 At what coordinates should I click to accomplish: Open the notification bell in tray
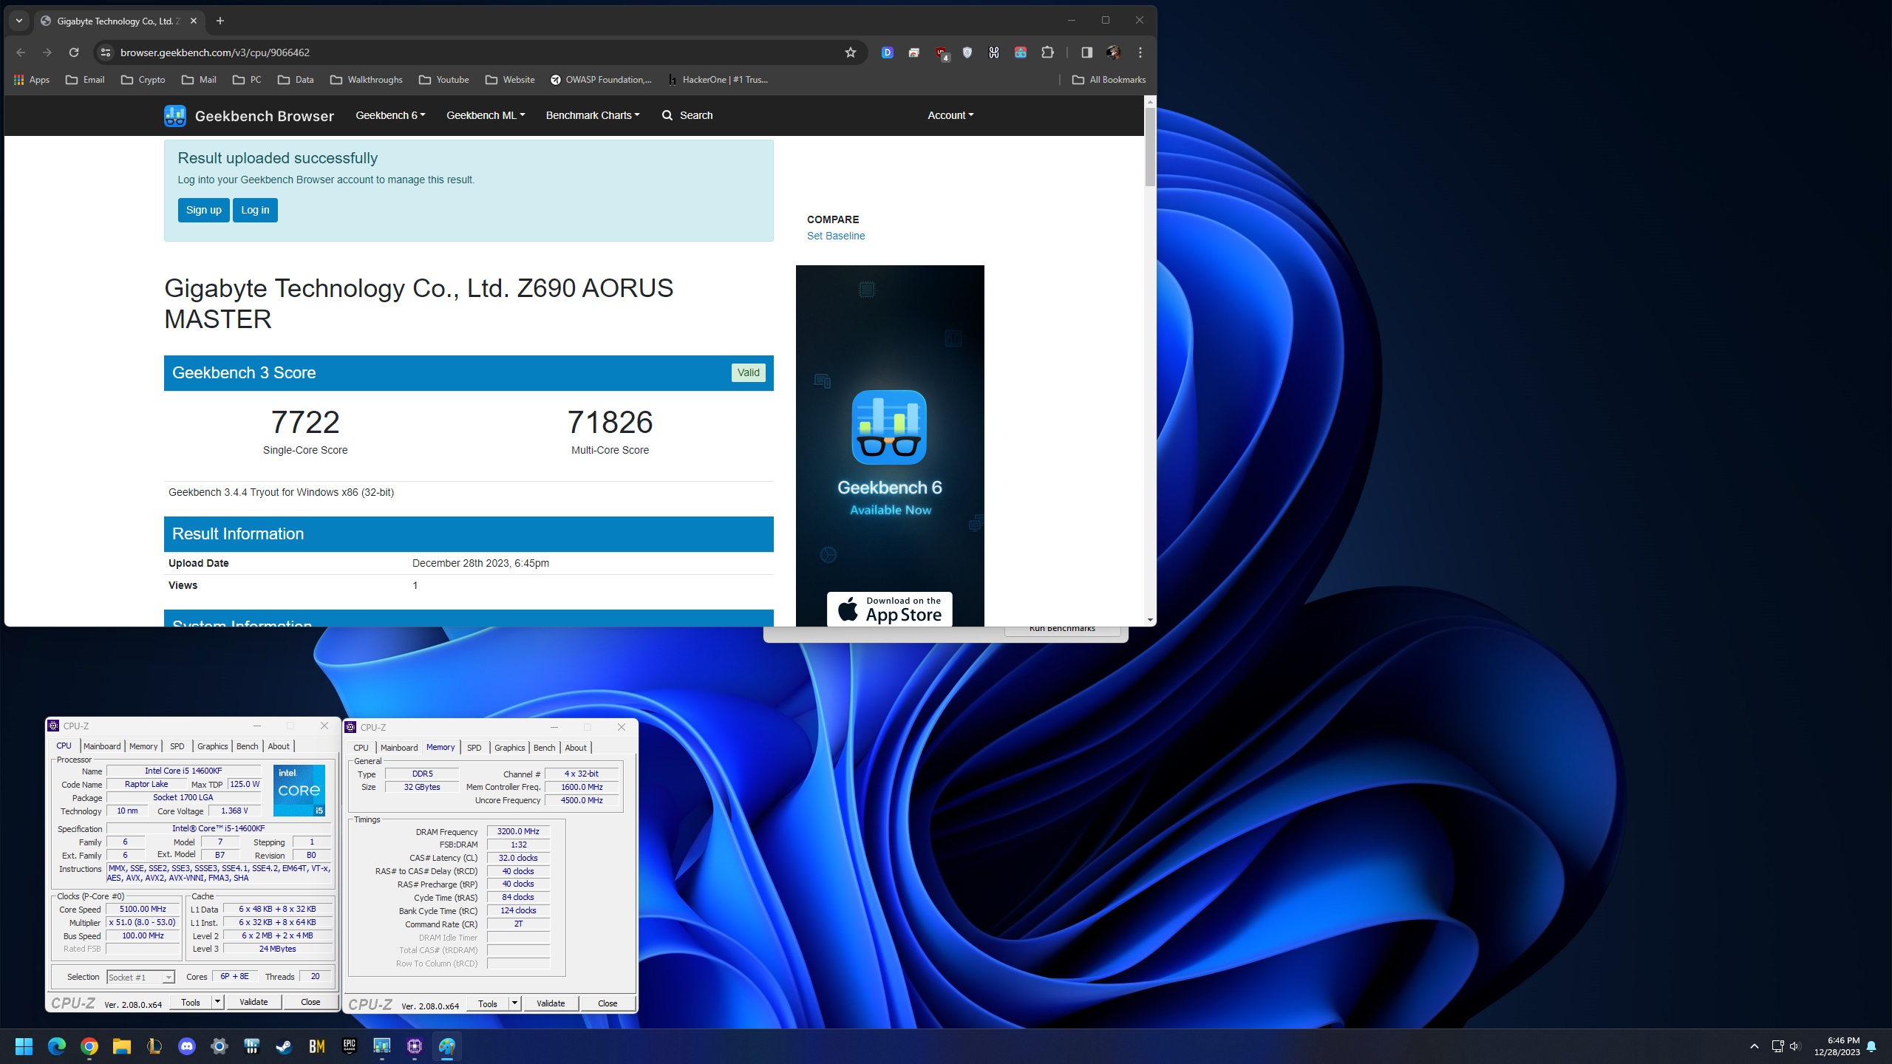pyautogui.click(x=1872, y=1046)
